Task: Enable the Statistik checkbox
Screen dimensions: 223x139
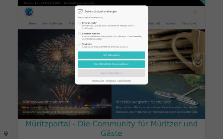Action: (79, 44)
